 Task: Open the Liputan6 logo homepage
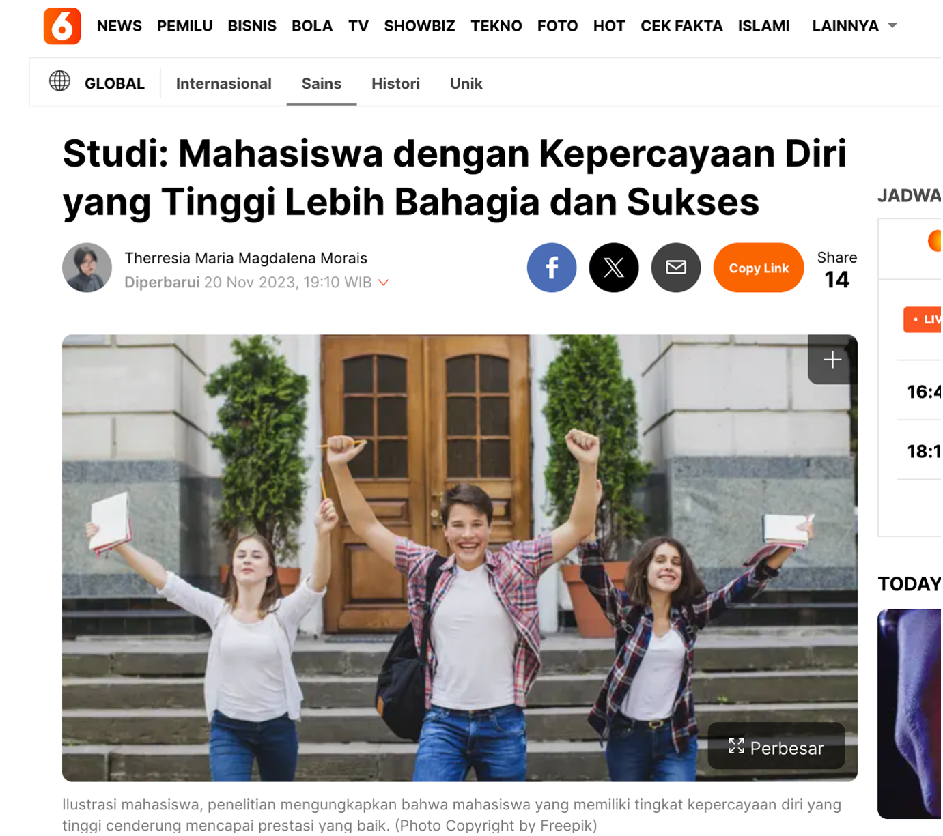tap(62, 26)
